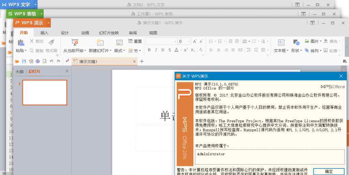Select the 演示文稿1 document tab
The height and width of the screenshot is (175, 349).
pyautogui.click(x=105, y=62)
